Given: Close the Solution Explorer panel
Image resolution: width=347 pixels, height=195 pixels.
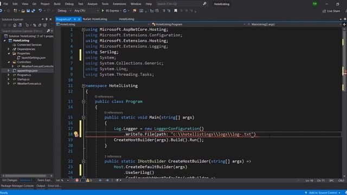Looking at the screenshot, I should (50, 19).
